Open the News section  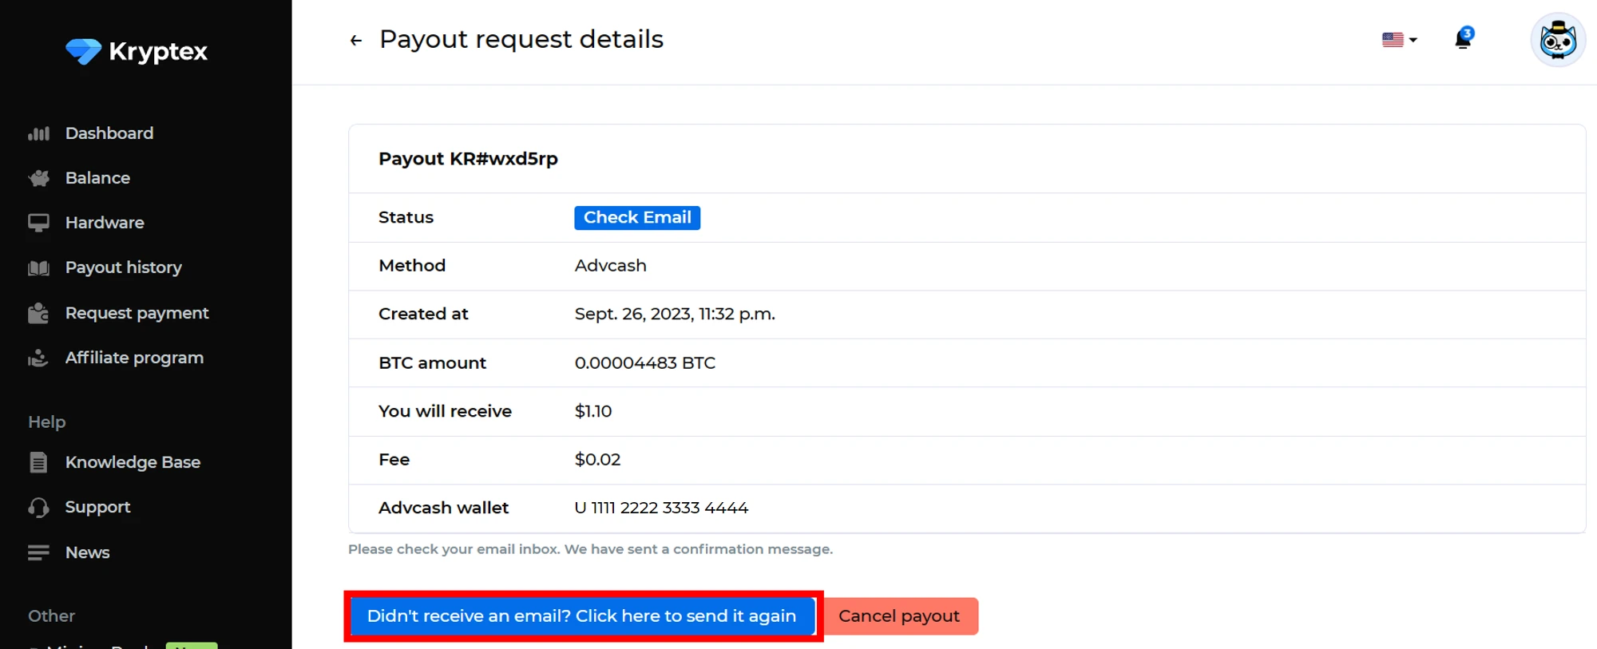87,552
